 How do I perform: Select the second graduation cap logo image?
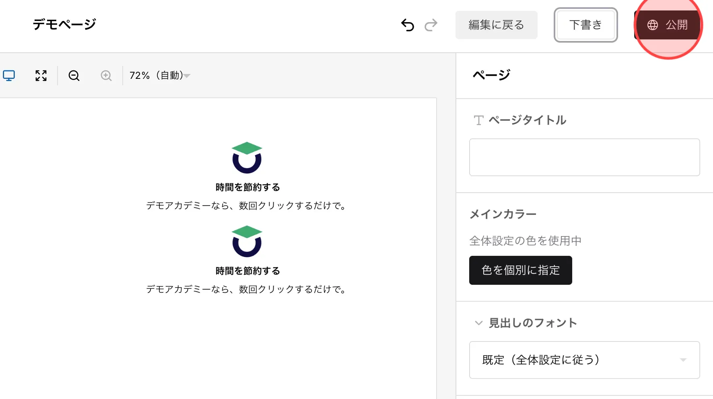click(x=247, y=241)
